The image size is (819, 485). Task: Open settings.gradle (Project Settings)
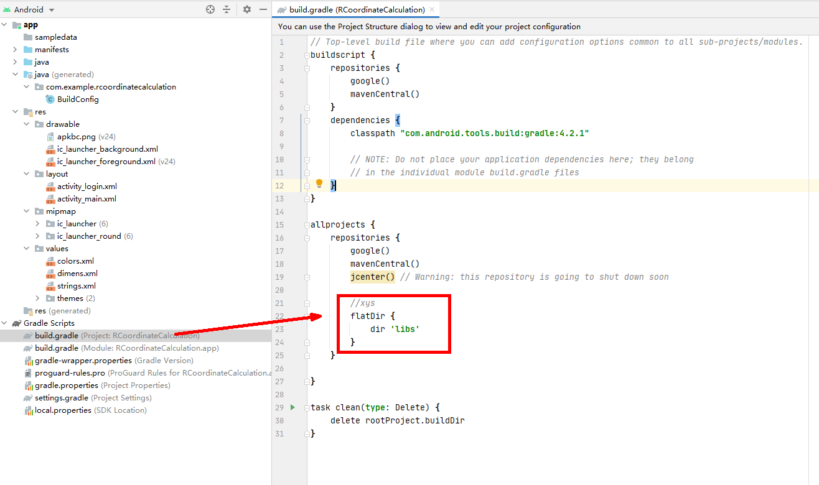pyautogui.click(x=93, y=398)
